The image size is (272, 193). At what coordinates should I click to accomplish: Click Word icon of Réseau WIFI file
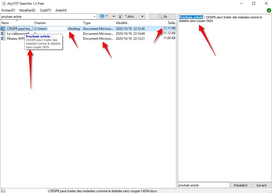click(x=3, y=38)
